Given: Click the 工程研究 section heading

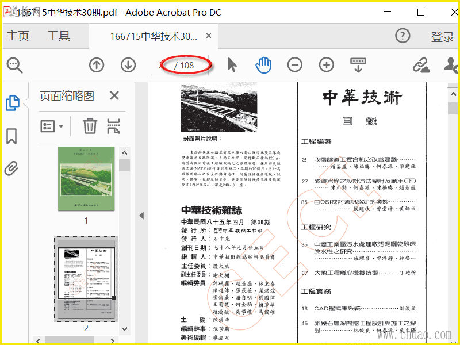Looking at the screenshot, I should pyautogui.click(x=316, y=227).
